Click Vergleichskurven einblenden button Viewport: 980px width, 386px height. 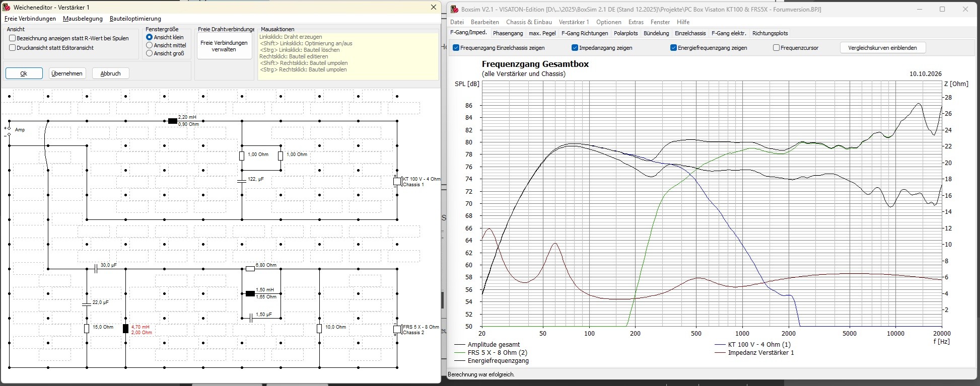coord(883,48)
